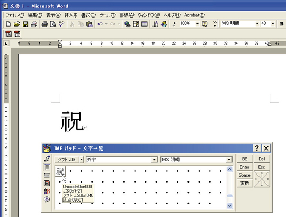Click the IME Pad scrollbar thumb

(230, 196)
